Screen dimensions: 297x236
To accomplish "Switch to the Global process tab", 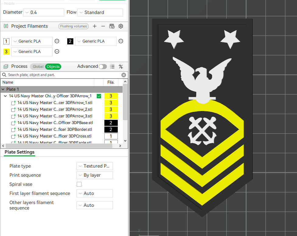I will 38,66.
